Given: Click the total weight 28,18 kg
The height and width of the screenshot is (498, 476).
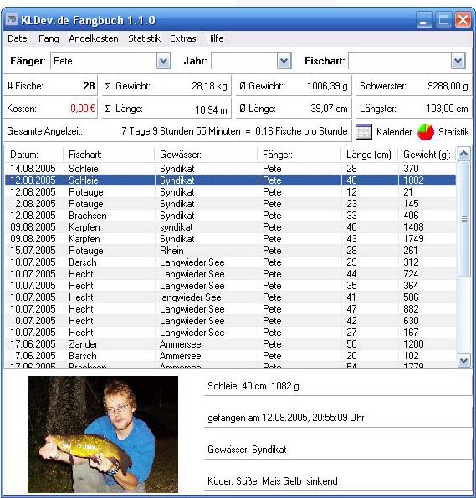Looking at the screenshot, I should (209, 86).
